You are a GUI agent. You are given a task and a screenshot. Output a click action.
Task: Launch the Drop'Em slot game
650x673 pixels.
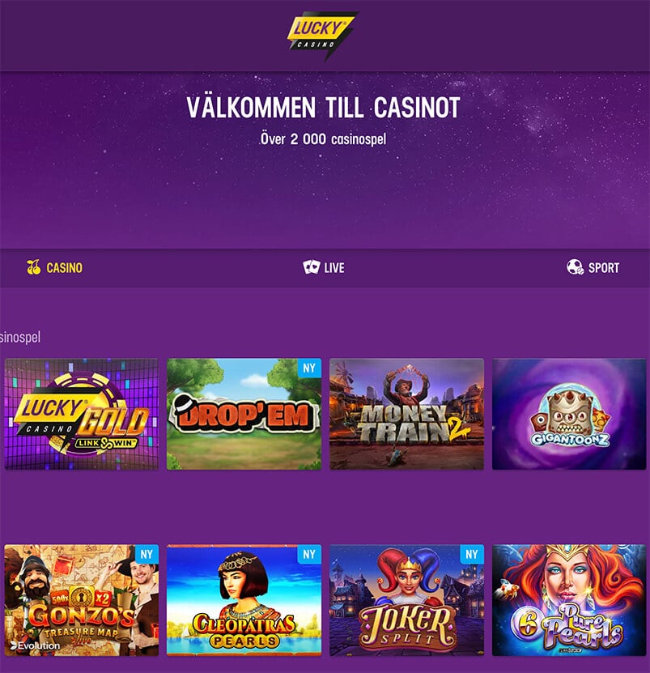click(x=244, y=414)
